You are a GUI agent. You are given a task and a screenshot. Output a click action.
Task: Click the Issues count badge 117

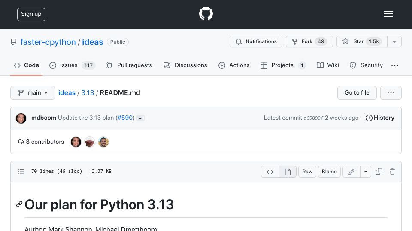click(x=88, y=65)
